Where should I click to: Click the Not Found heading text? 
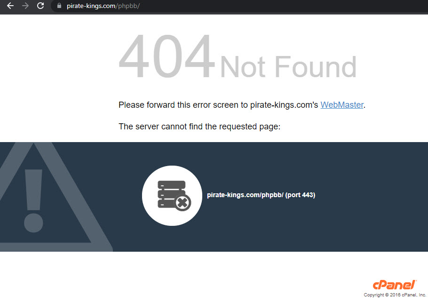point(288,67)
